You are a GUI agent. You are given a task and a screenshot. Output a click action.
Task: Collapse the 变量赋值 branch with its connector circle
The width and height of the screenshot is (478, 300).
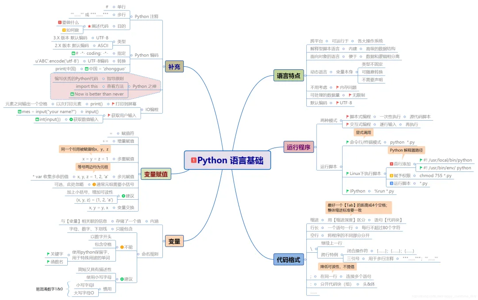[x=139, y=174]
